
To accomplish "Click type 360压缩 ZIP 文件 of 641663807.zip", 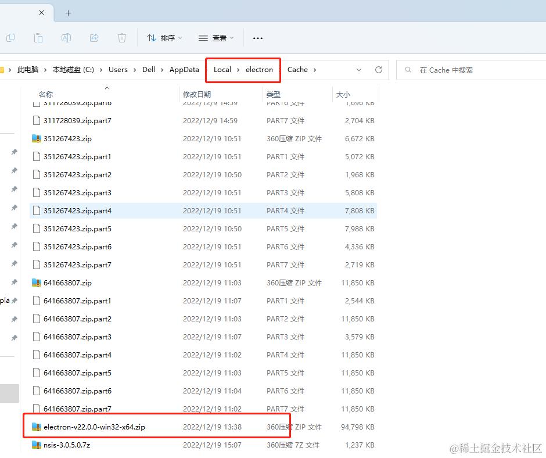I will [294, 282].
